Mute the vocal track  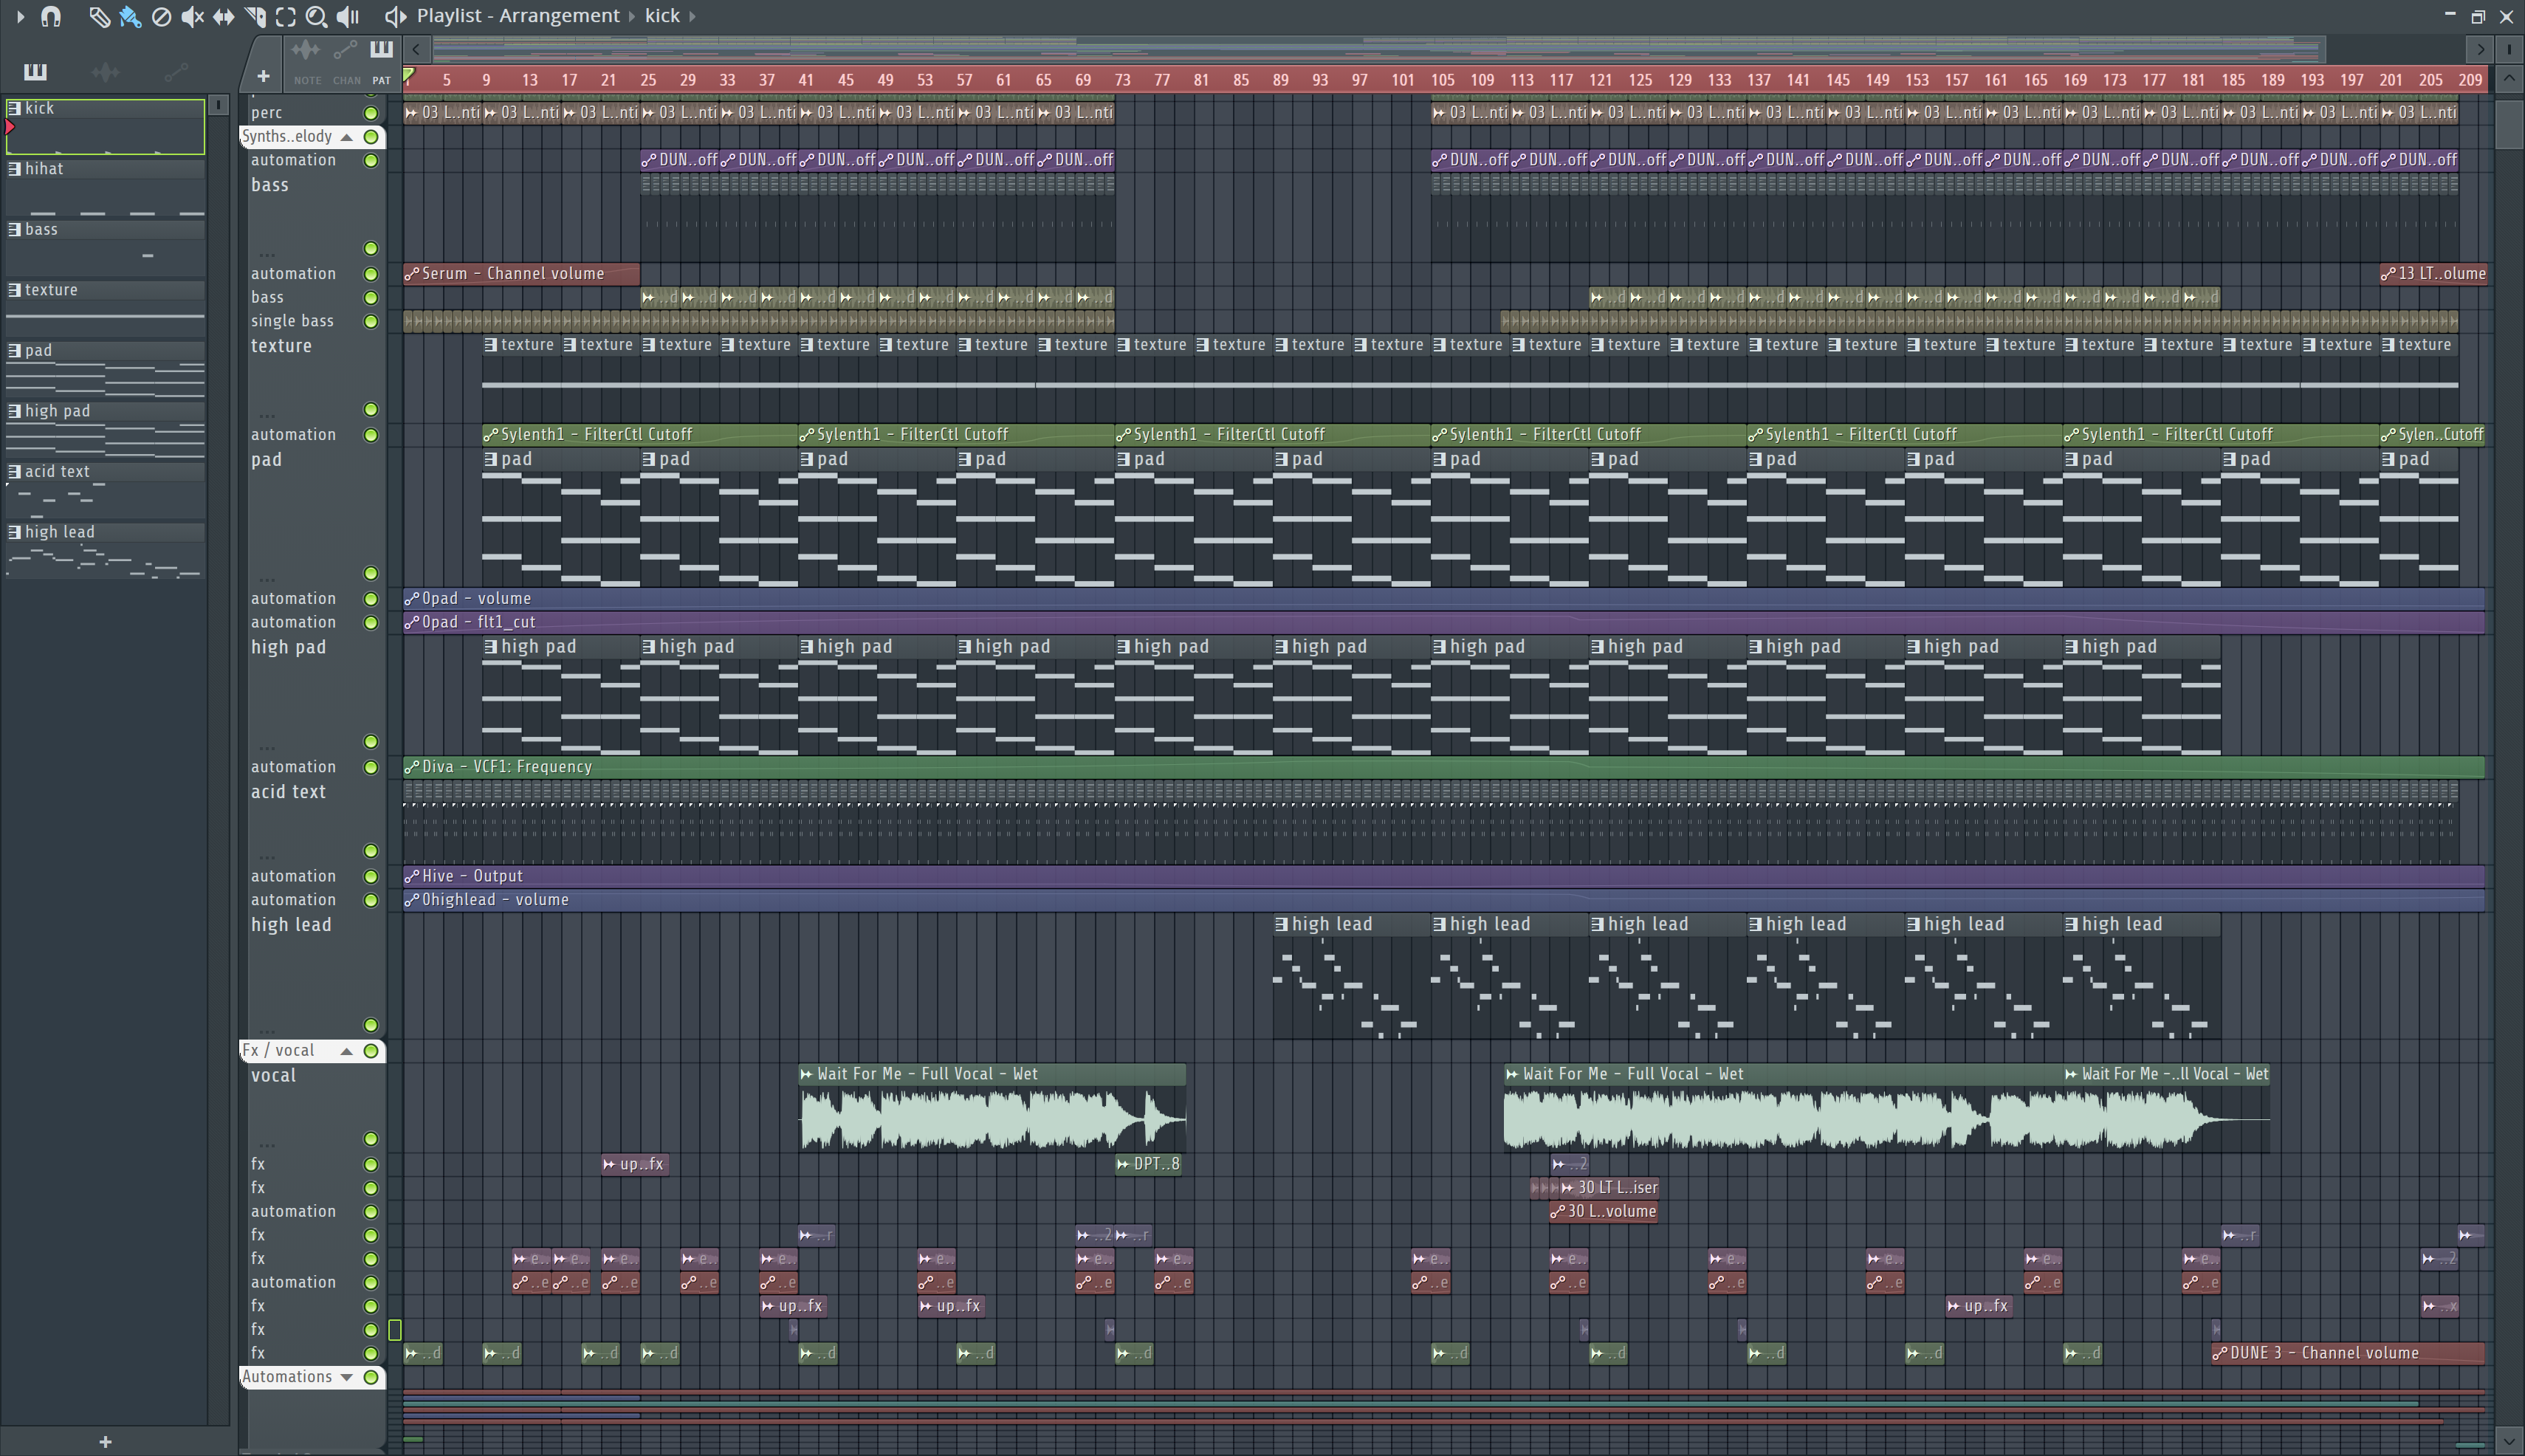point(371,1139)
